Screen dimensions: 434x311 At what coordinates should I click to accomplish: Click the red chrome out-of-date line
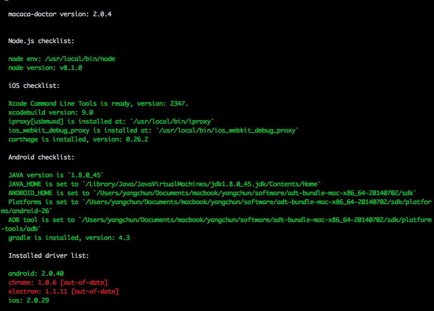coord(58,283)
